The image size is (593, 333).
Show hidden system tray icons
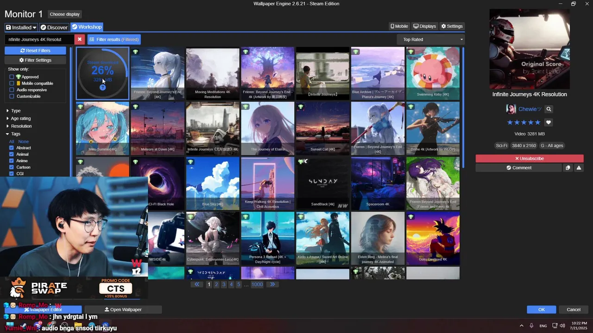521,326
